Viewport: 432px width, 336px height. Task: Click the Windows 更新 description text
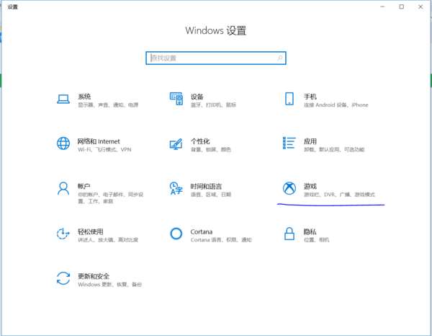pos(109,284)
